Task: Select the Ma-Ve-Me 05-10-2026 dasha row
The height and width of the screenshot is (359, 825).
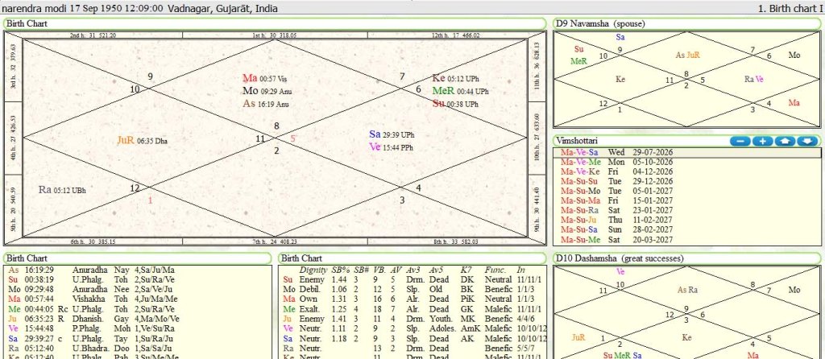Action: coord(687,162)
